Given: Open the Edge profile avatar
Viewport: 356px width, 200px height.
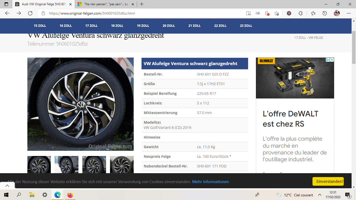Looking at the screenshot, I should tap(337, 13).
